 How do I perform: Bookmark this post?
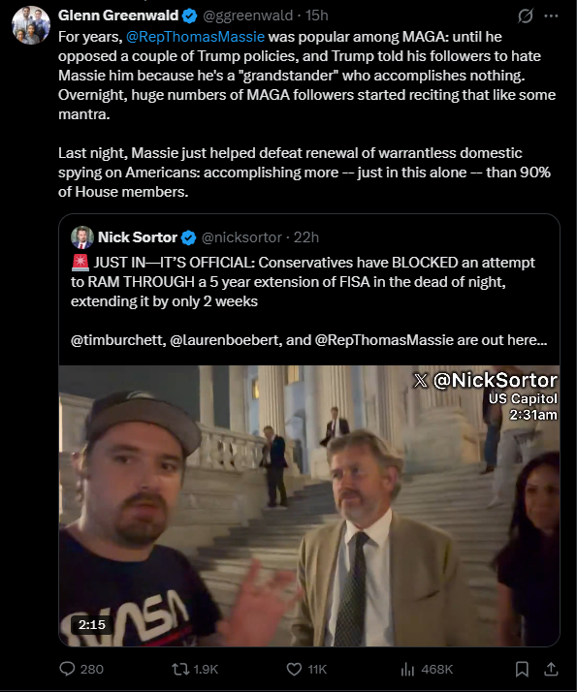click(x=522, y=669)
